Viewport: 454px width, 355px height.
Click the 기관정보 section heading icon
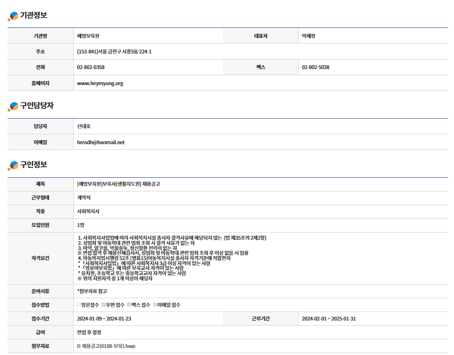click(13, 17)
